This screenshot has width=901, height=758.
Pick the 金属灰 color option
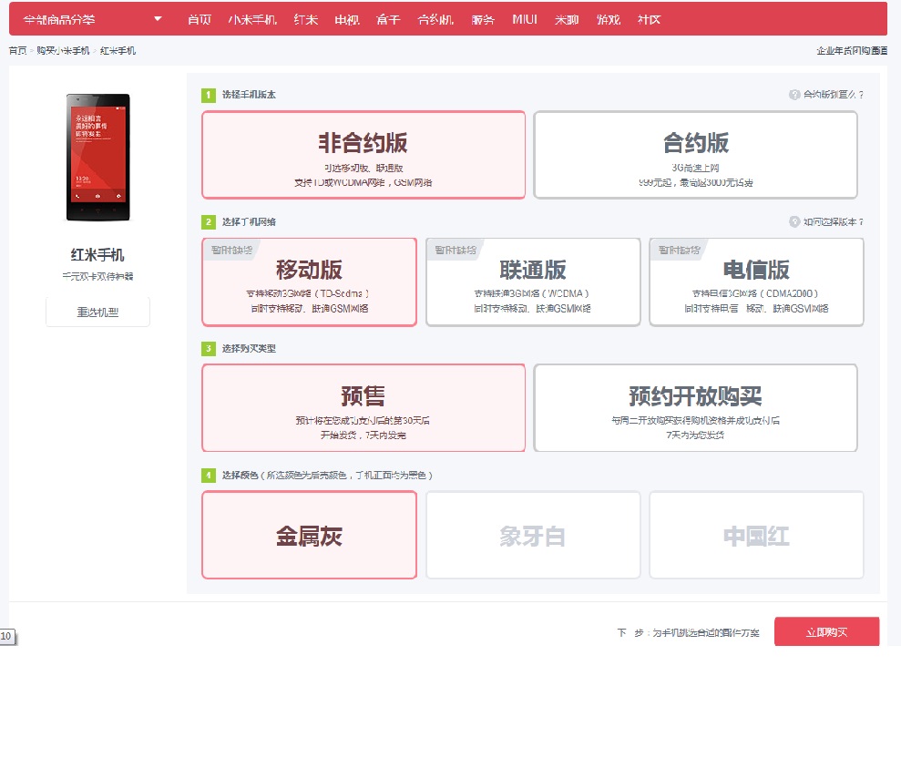coord(309,535)
